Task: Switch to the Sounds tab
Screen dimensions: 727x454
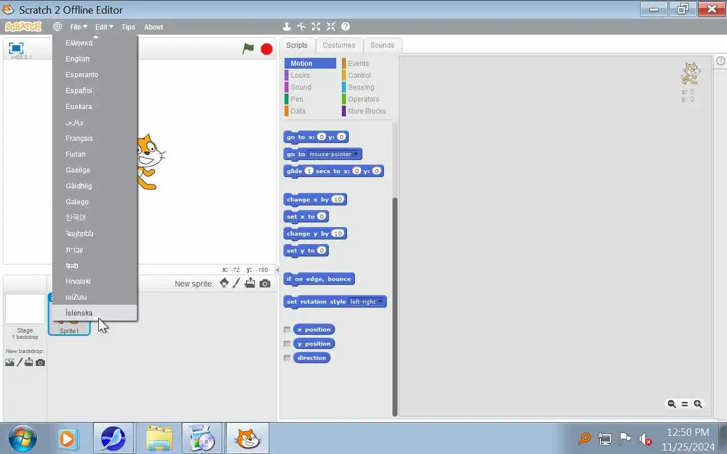Action: tap(382, 45)
